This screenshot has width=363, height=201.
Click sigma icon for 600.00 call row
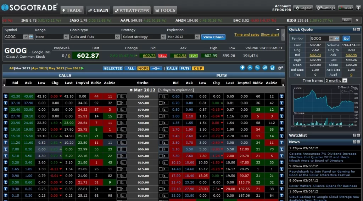click(6, 149)
